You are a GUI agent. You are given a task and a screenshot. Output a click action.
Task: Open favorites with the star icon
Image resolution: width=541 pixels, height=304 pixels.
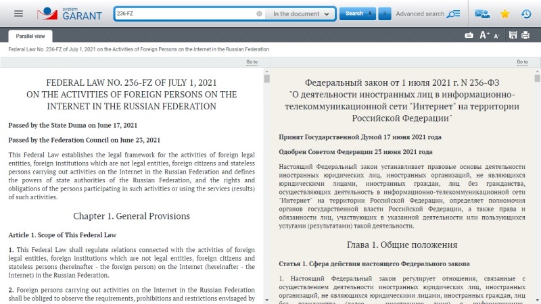click(x=504, y=14)
